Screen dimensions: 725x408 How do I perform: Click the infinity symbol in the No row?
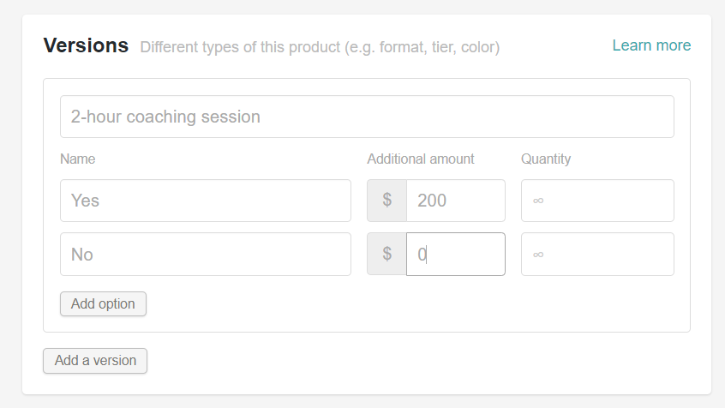[538, 255]
